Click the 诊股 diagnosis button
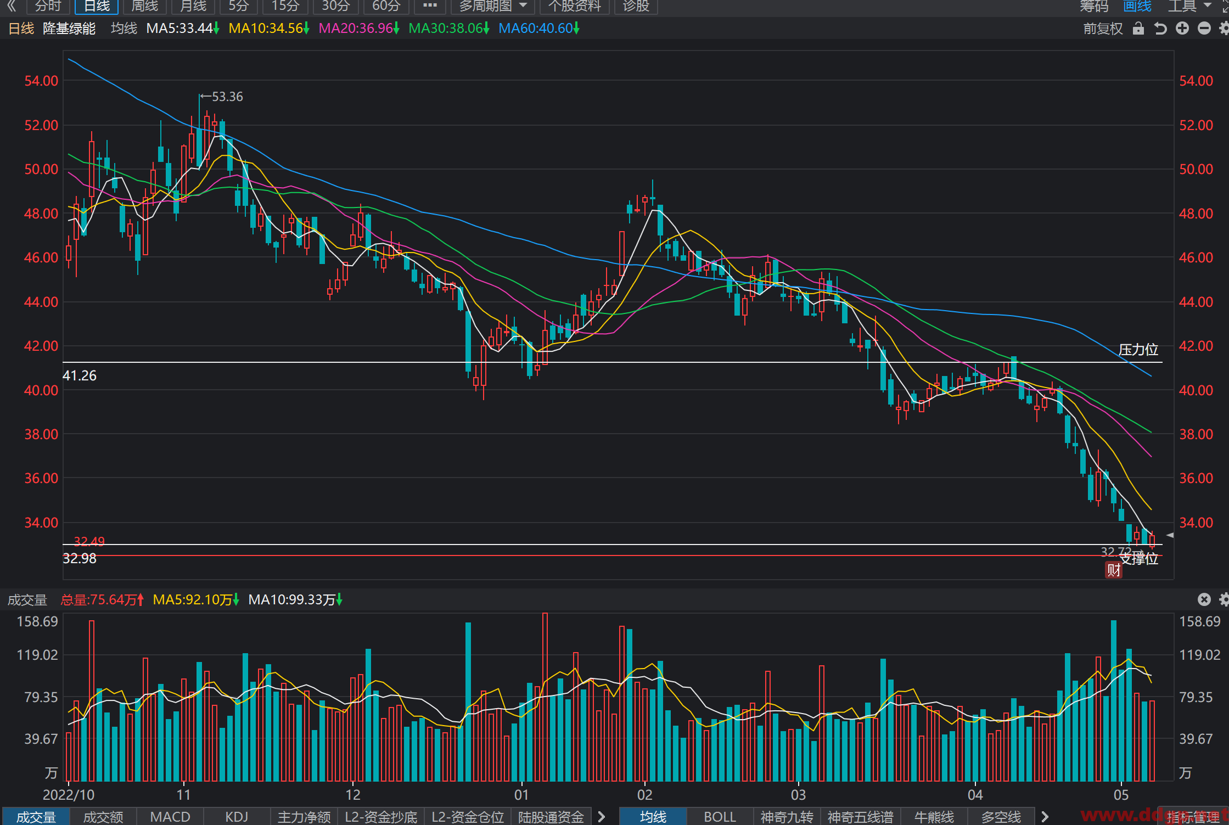 click(636, 6)
